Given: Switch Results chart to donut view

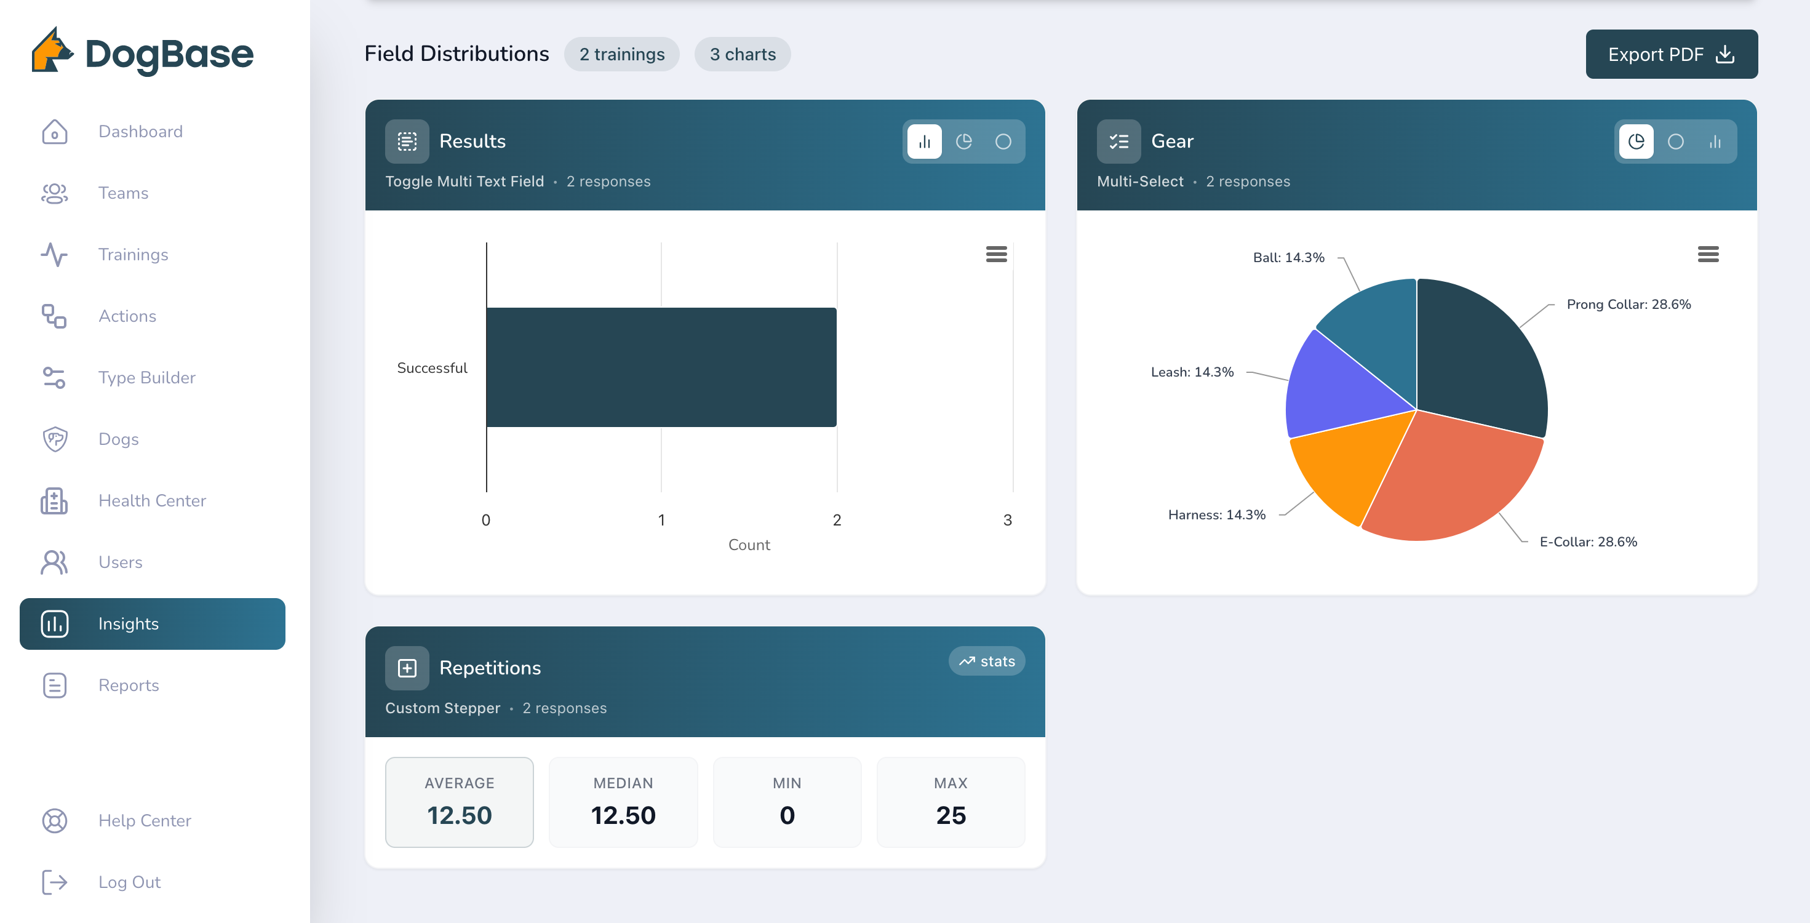Looking at the screenshot, I should pyautogui.click(x=1003, y=142).
